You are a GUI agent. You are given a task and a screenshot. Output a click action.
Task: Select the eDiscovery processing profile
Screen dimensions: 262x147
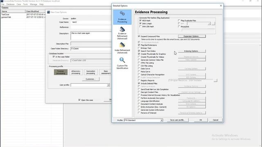[x=76, y=72]
